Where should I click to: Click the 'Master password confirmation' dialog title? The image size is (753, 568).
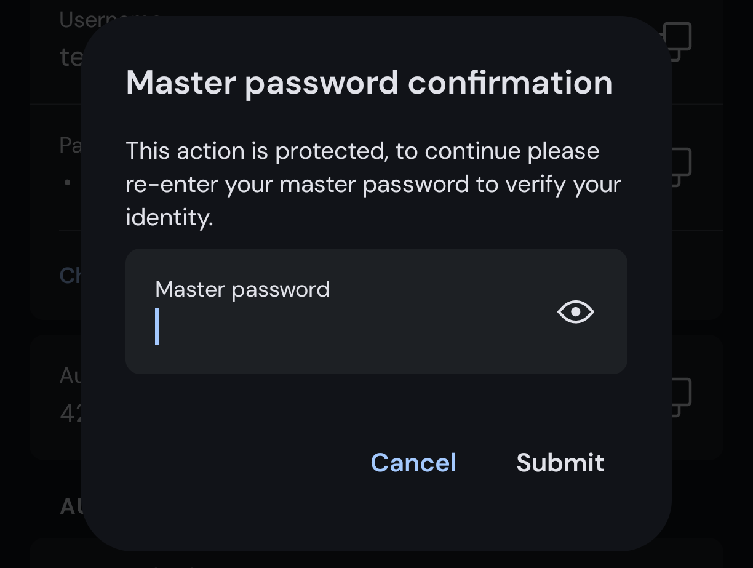click(369, 82)
